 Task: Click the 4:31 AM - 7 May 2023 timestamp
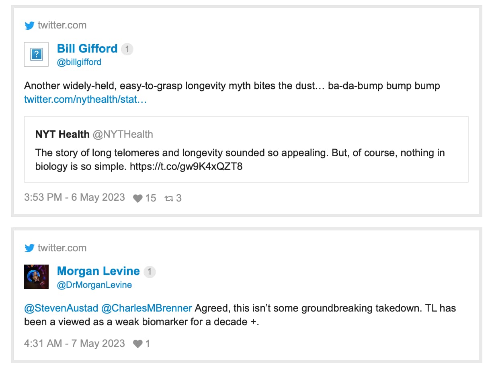tap(74, 344)
